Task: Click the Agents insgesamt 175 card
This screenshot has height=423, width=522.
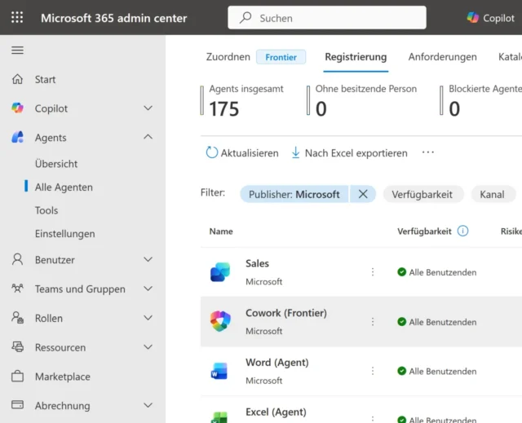Action: 242,101
